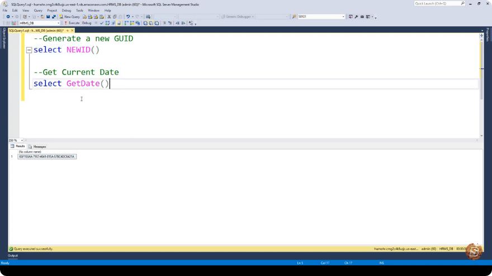Open the HRMS_DB database dropdown
This screenshot has height=276, width=492.
coord(58,23)
